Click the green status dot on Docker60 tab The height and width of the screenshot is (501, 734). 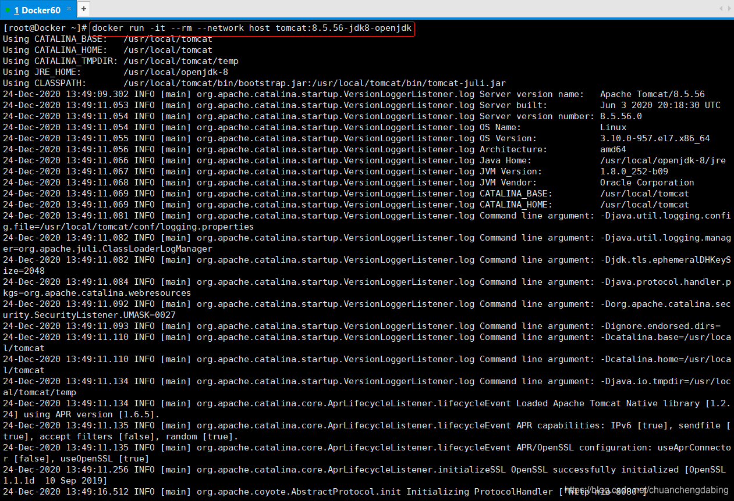(8, 10)
